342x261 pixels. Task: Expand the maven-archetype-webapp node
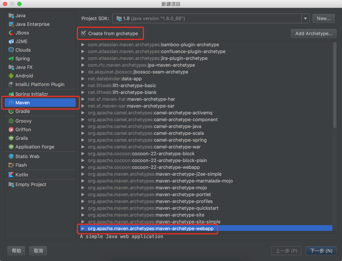click(83, 228)
